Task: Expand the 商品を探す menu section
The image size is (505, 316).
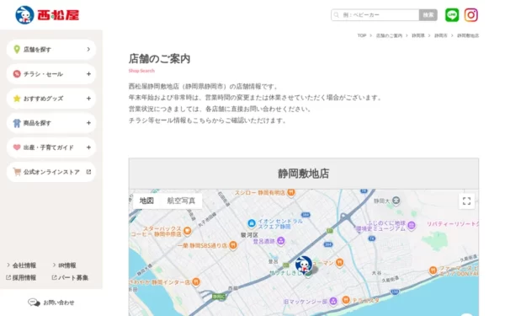Action: pyautogui.click(x=51, y=123)
